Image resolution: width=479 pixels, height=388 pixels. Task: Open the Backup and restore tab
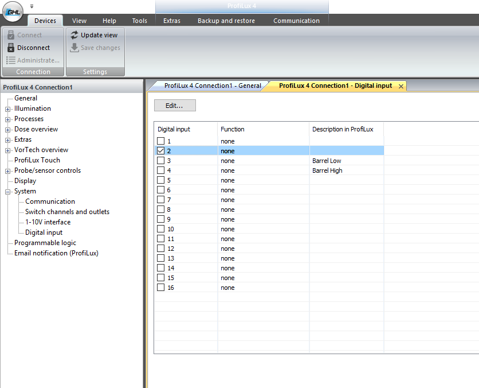click(226, 21)
